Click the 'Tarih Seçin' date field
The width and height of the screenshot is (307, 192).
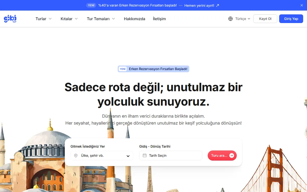pyautogui.click(x=171, y=155)
